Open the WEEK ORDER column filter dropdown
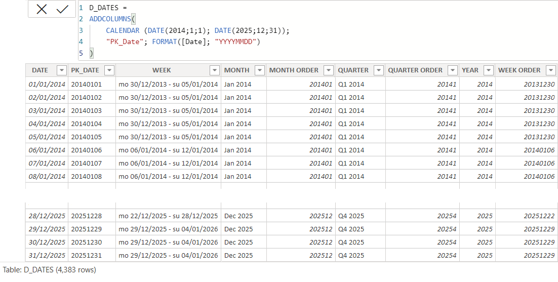 coord(551,70)
